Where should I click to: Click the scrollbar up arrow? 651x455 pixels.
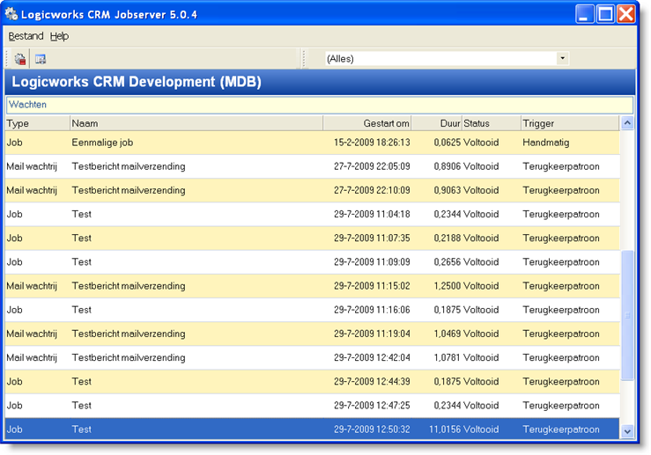click(x=627, y=123)
